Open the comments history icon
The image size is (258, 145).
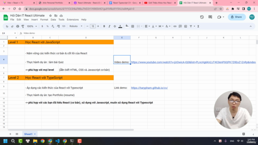pyautogui.click(x=210, y=17)
